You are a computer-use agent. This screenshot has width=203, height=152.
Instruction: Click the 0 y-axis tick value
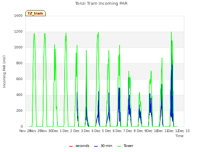[22, 127]
